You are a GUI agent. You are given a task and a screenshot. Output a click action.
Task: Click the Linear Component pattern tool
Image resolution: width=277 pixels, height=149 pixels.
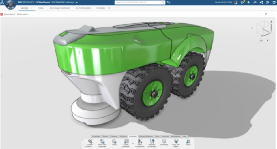pyautogui.click(x=126, y=143)
